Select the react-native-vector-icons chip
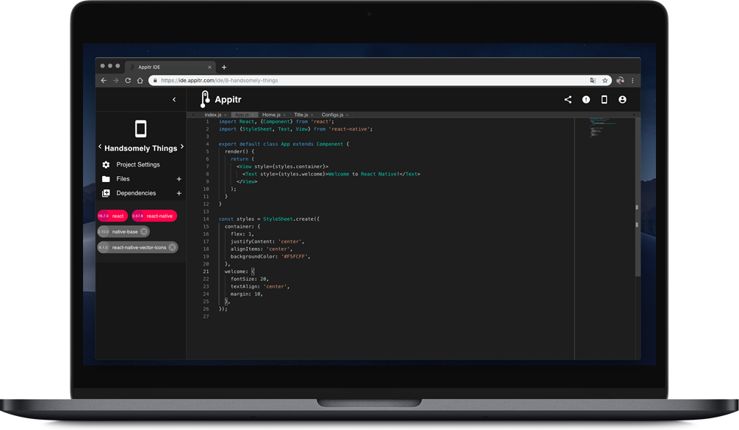This screenshot has height=430, width=739. click(x=137, y=247)
